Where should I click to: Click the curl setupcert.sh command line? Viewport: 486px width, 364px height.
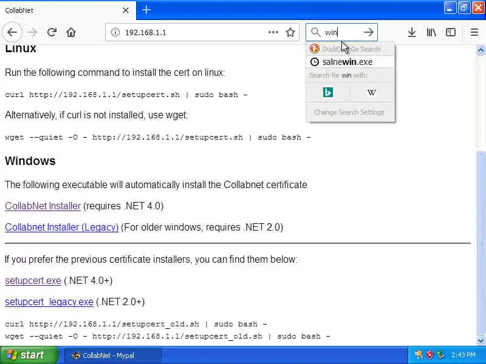point(126,95)
